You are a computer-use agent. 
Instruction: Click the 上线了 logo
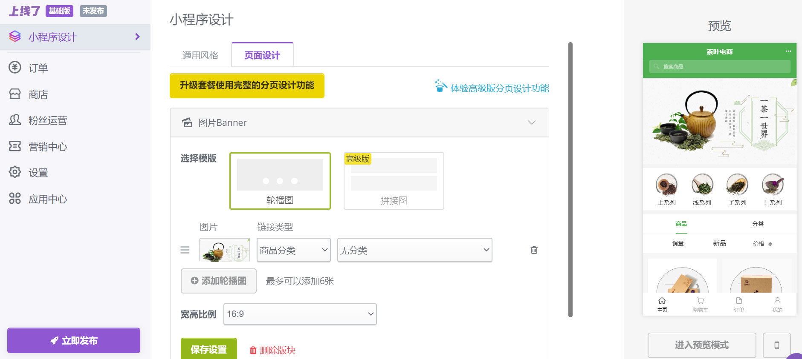pos(24,11)
